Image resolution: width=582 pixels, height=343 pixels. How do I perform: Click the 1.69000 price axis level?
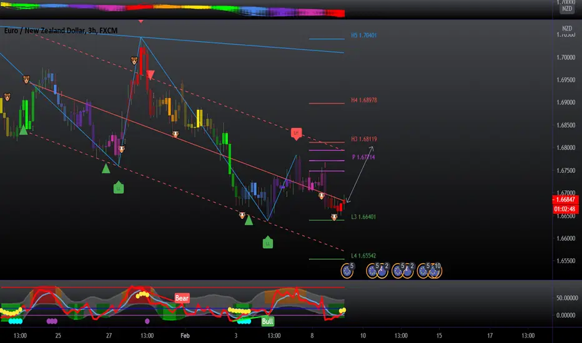coord(566,102)
